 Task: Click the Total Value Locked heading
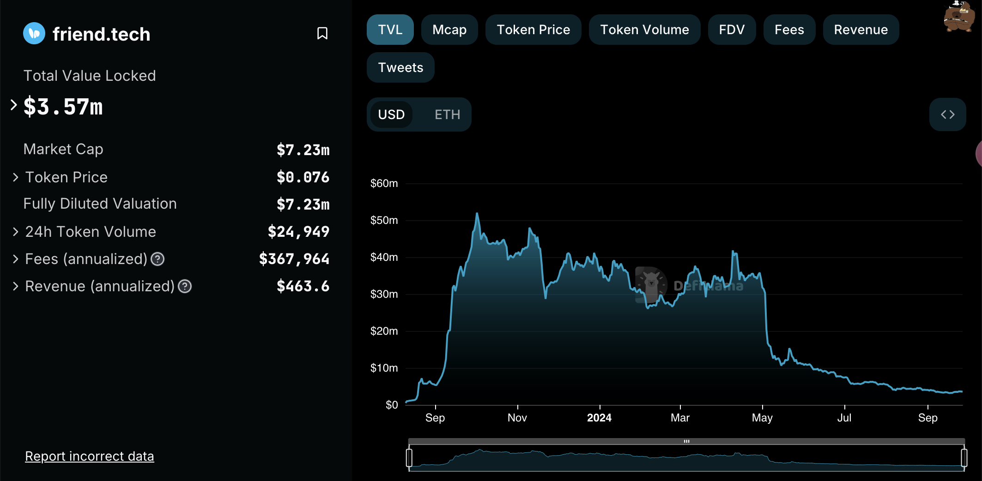(90, 76)
